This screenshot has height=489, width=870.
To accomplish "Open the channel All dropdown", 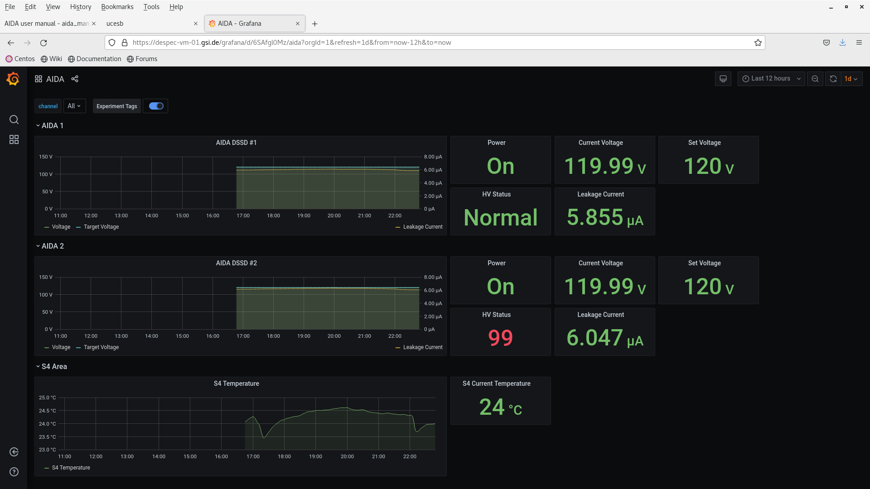I will click(74, 106).
